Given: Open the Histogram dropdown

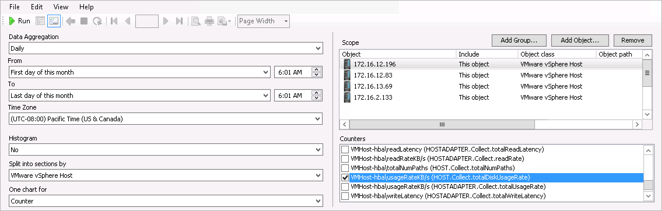Looking at the screenshot, I should click(x=318, y=150).
